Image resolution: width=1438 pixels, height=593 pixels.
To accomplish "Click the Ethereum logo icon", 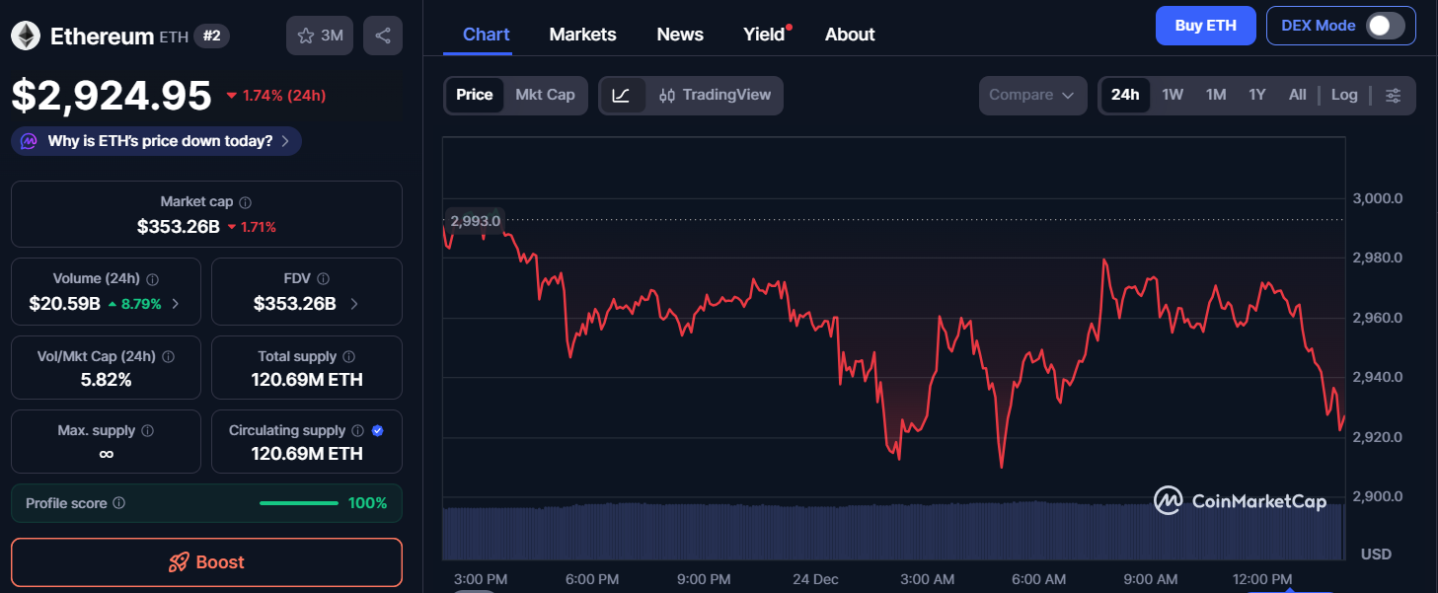I will pos(25,37).
